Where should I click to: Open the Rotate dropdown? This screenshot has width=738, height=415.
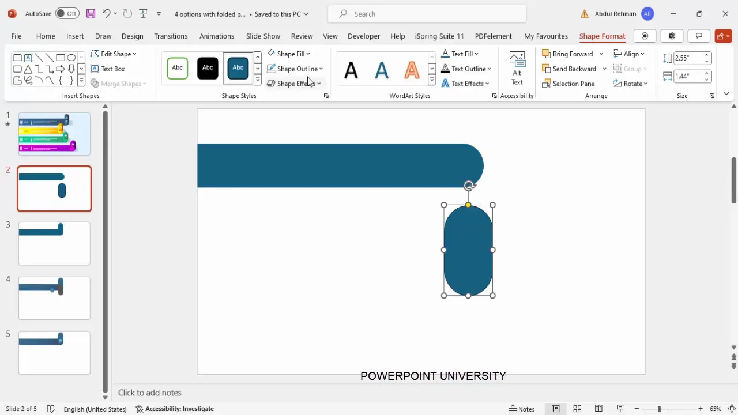[630, 84]
